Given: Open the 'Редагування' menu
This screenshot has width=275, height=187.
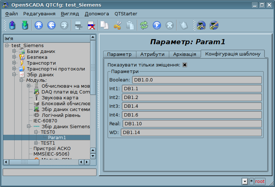Looking at the screenshot, I should tap(39, 14).
